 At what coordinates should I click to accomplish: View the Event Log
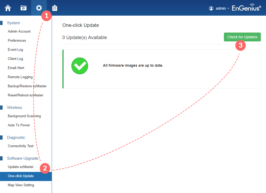pyautogui.click(x=15, y=50)
